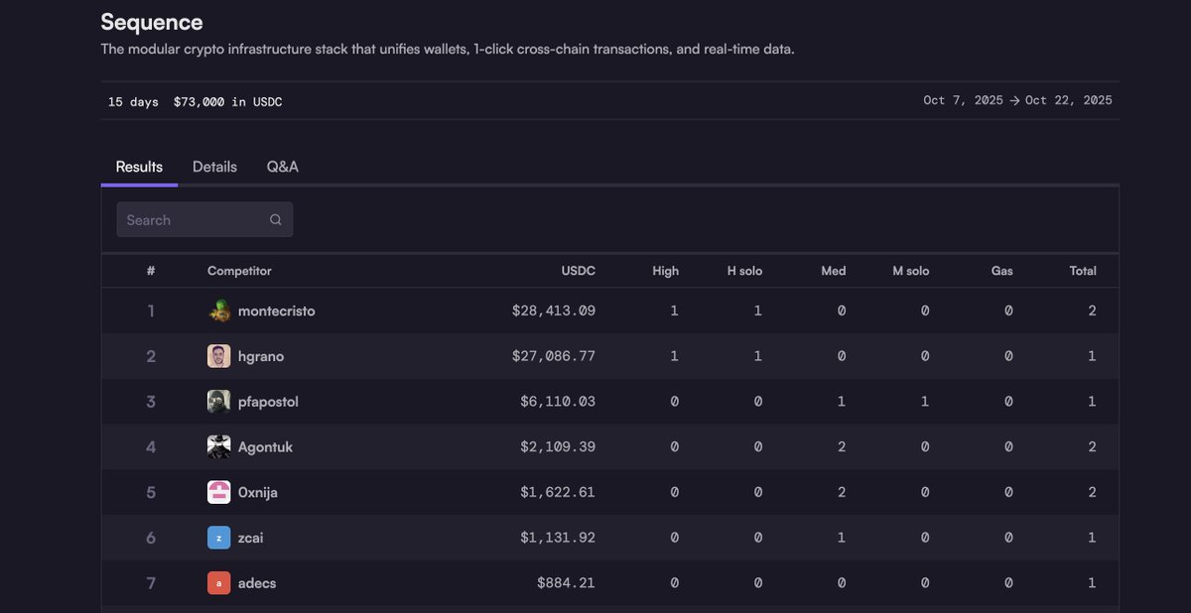
Task: Click rank number 7 in the table
Action: pos(151,583)
